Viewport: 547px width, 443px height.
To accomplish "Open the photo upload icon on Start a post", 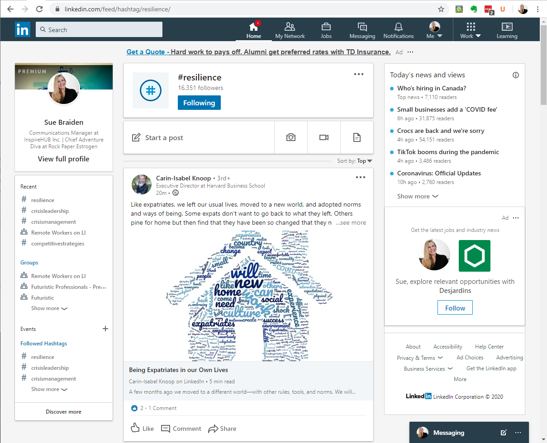I will (290, 137).
